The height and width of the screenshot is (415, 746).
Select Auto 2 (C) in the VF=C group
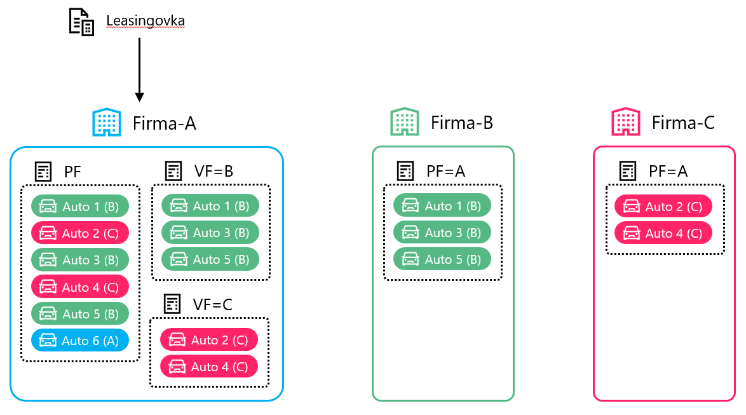209,340
